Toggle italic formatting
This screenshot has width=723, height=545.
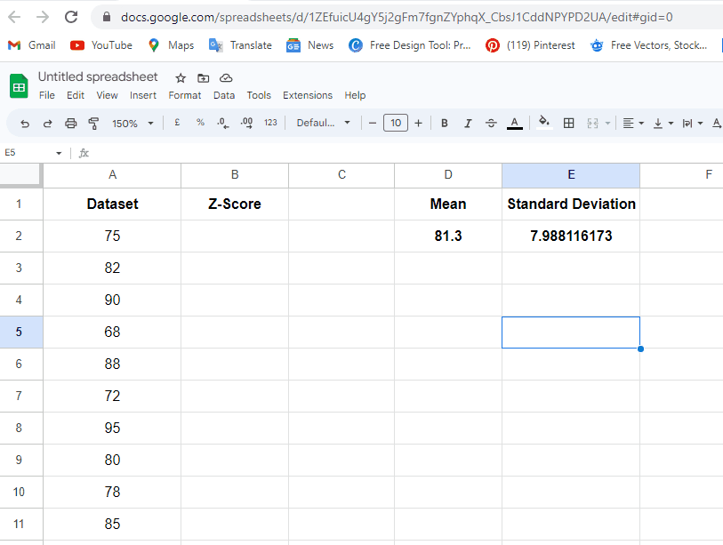(x=468, y=123)
